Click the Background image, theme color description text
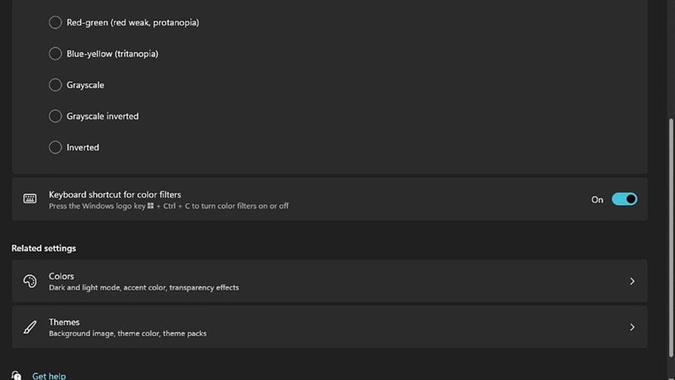Viewport: 675px width, 380px height. [x=127, y=334]
